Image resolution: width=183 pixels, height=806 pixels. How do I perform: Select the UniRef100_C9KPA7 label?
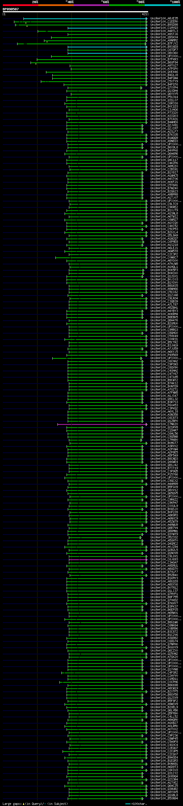point(164,503)
